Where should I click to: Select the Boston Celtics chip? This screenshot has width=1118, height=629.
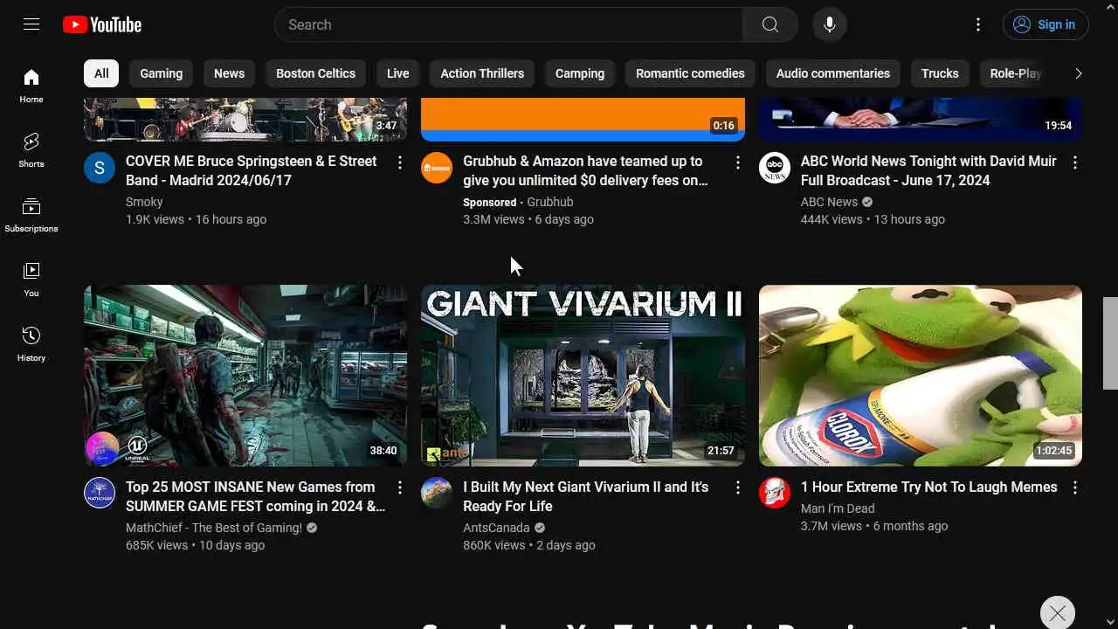tap(315, 73)
